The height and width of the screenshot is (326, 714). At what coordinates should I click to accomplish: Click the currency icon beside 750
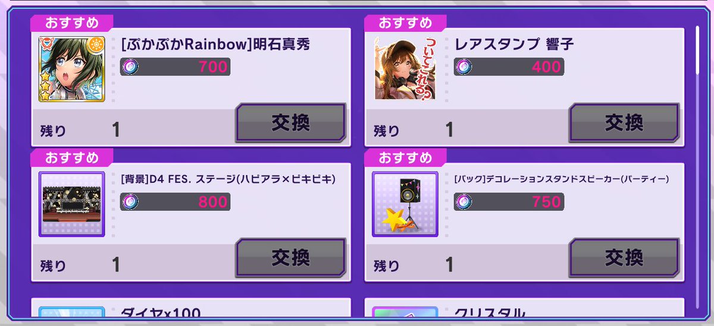point(462,202)
